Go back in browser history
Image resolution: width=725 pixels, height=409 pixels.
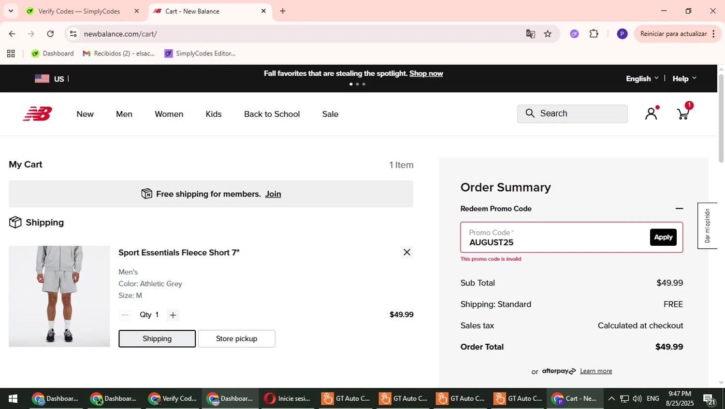[x=12, y=34]
